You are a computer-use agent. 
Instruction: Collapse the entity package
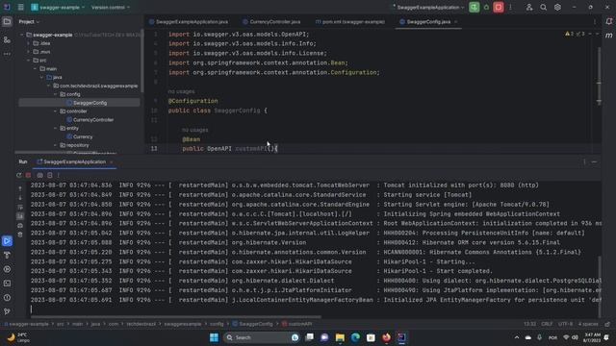pos(56,128)
